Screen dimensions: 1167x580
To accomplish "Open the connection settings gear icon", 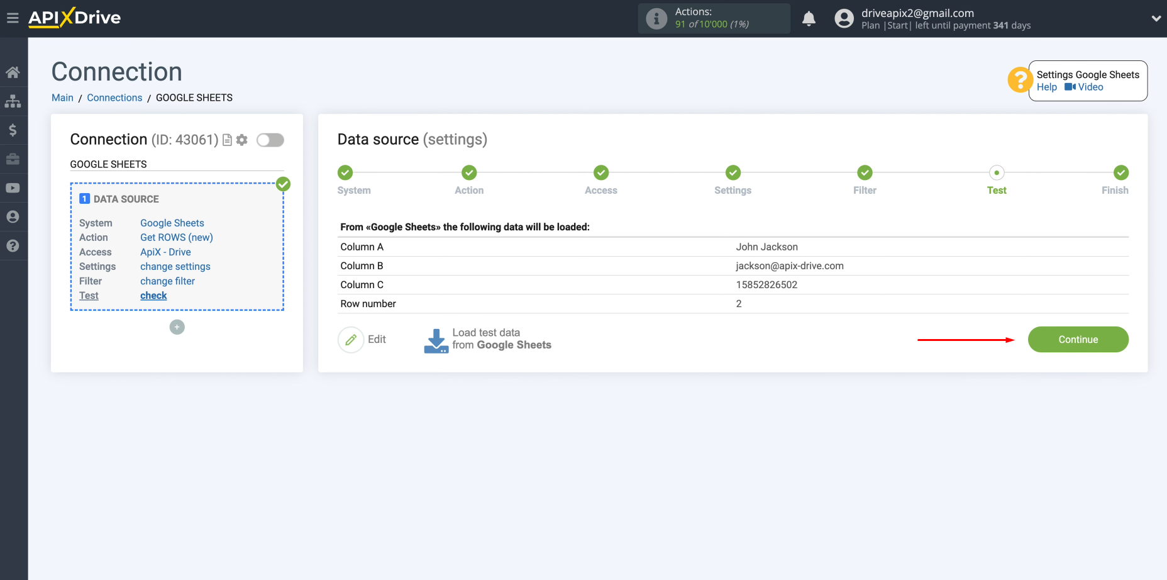I will pyautogui.click(x=241, y=140).
